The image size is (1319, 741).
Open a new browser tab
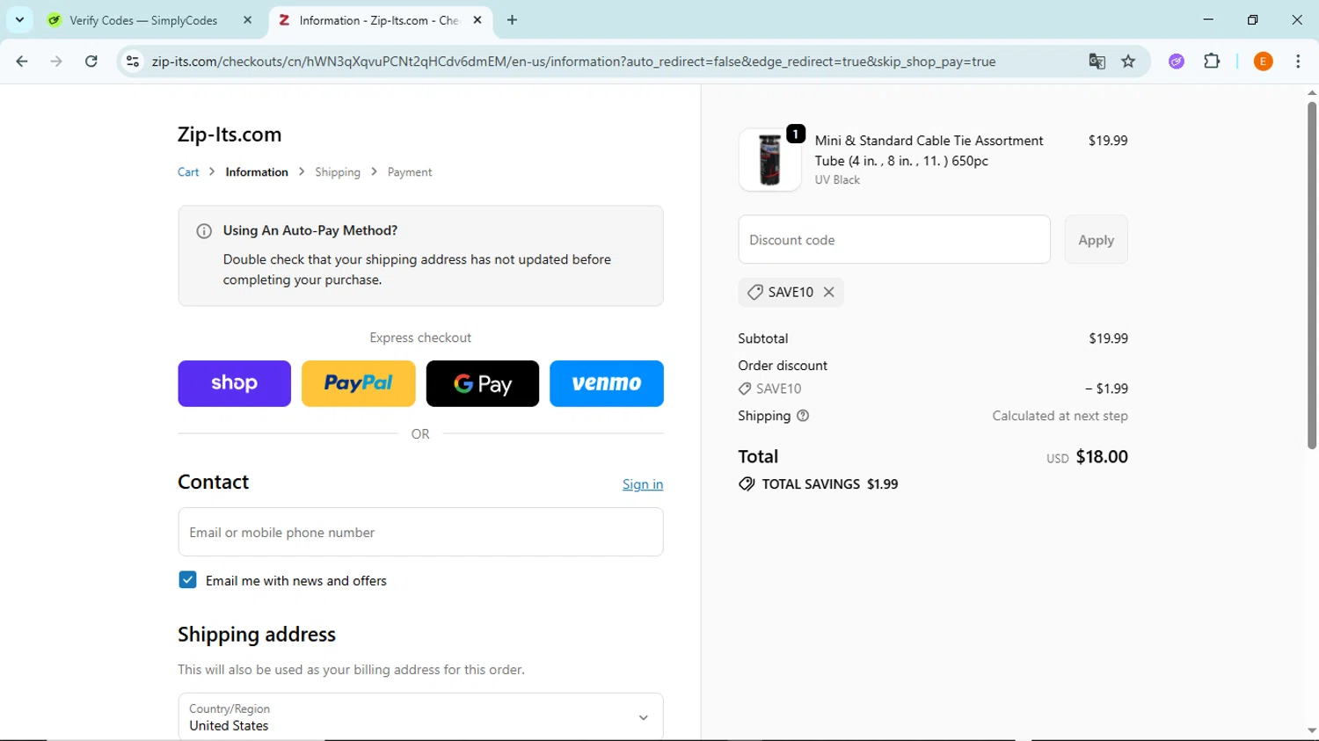click(513, 19)
